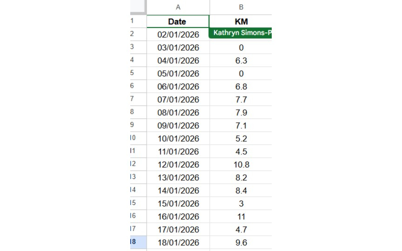Click the Date header cell

[x=178, y=21]
